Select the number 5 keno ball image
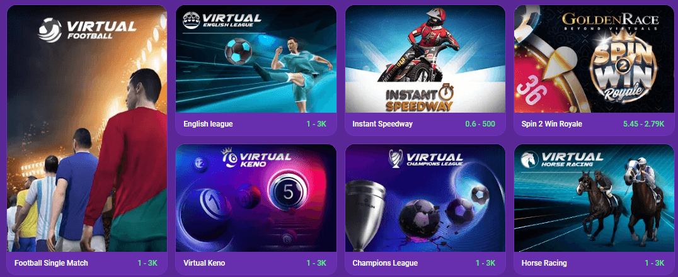 point(287,192)
